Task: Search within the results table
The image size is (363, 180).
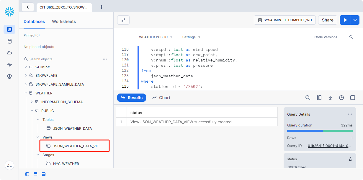Action: (308, 98)
